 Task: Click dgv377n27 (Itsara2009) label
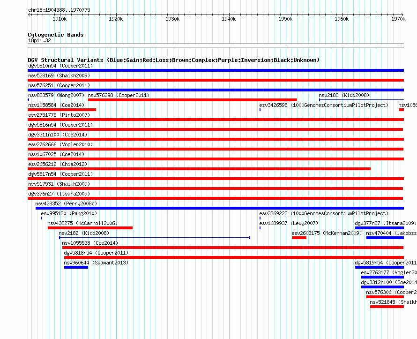click(386, 223)
